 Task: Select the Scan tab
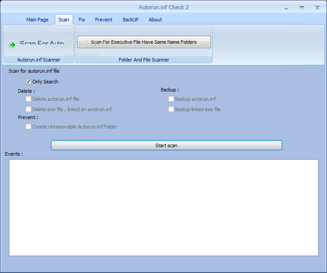64,20
